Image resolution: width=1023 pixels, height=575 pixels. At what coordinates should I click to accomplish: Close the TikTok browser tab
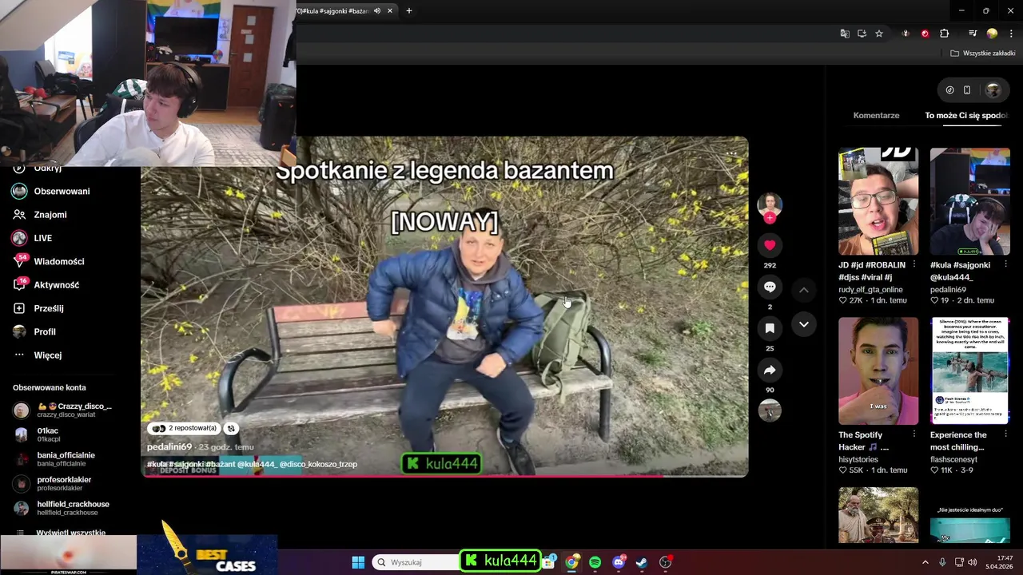[390, 11]
